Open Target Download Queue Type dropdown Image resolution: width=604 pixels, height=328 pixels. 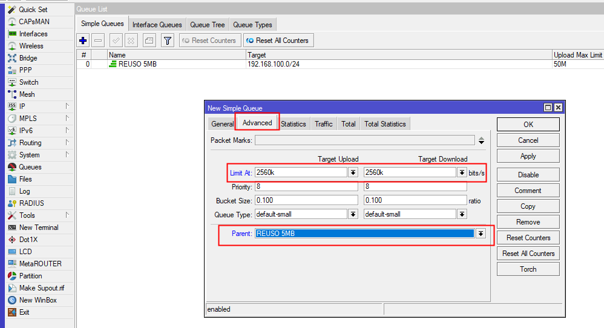click(462, 214)
